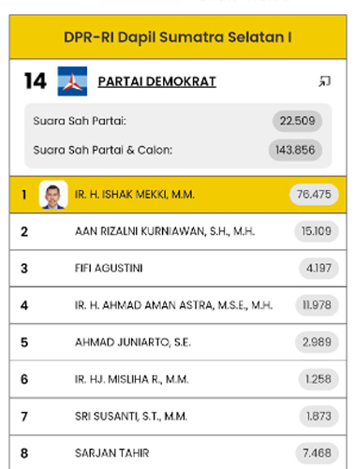Click the 15.109 vote count badge

pos(317,231)
